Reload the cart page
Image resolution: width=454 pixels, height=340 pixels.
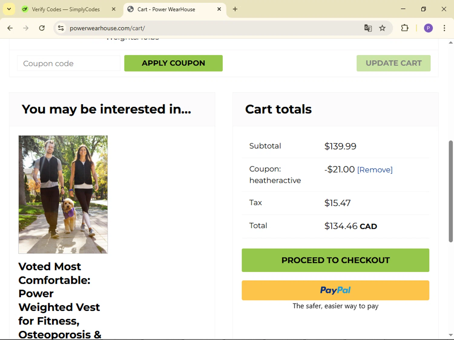pos(42,28)
